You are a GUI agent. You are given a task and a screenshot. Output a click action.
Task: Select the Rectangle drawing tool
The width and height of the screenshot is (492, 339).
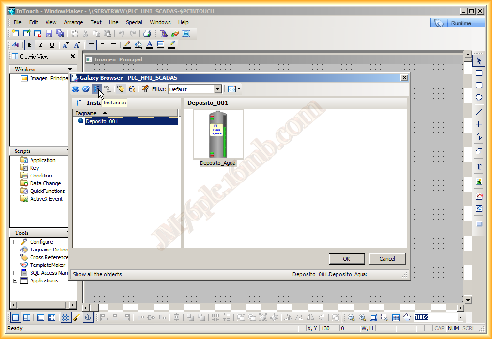(479, 73)
